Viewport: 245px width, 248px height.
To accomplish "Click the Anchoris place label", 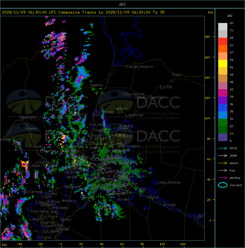I will point(69,201).
